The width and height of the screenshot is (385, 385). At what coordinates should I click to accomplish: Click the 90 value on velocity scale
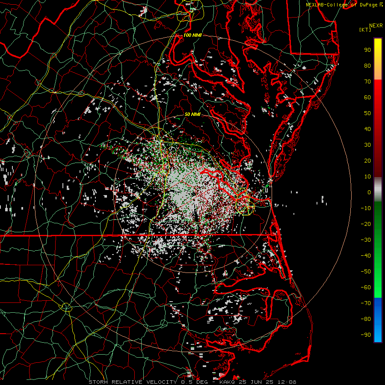pyautogui.click(x=367, y=50)
